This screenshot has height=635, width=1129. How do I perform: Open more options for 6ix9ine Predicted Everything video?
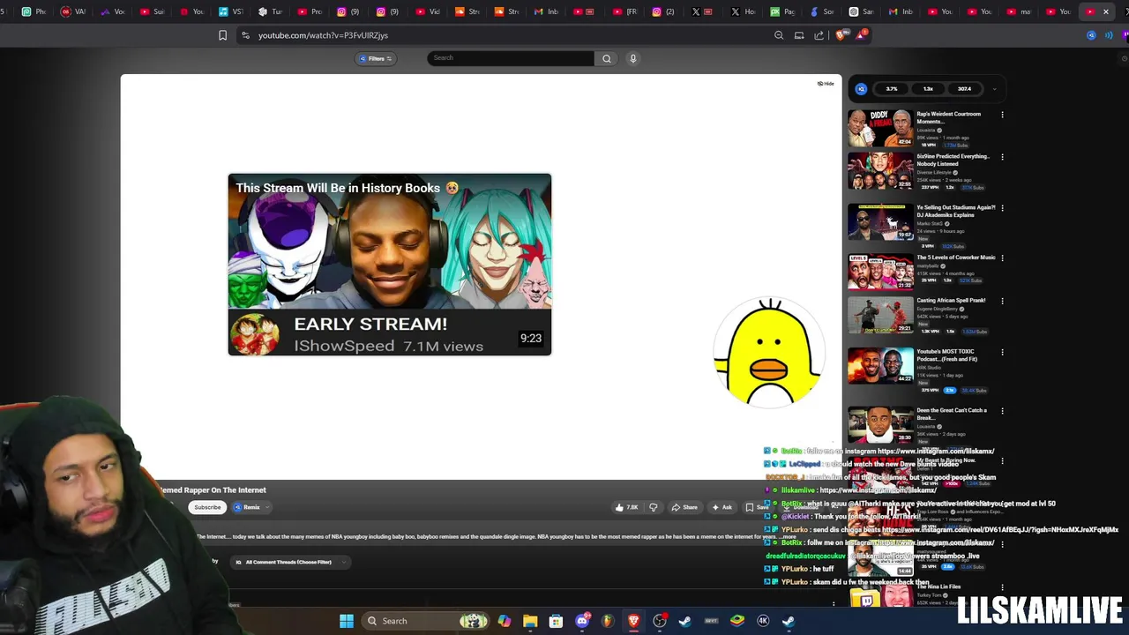coord(1002,157)
